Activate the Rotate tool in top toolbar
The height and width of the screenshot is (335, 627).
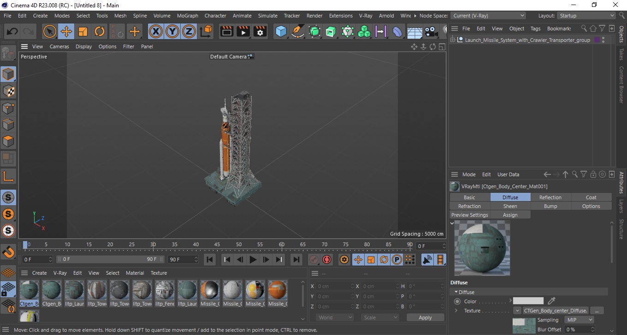pos(100,31)
